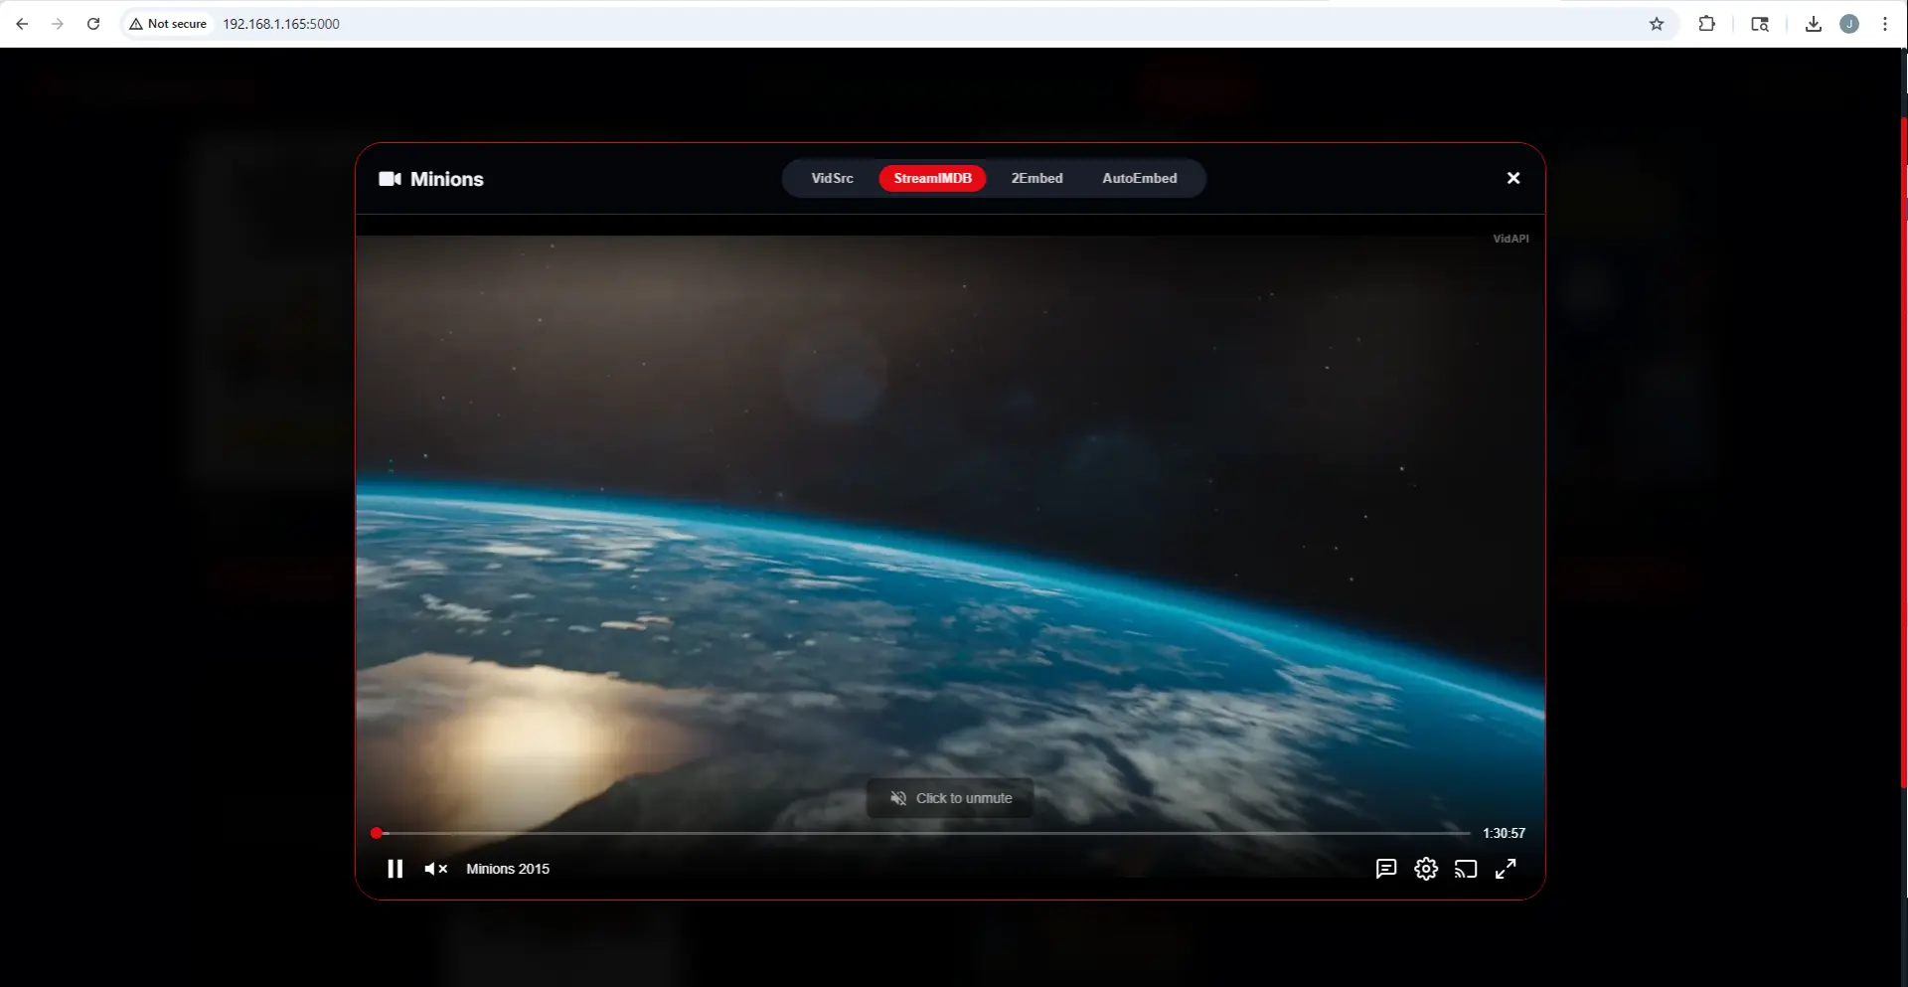Unmute using the speaker icon in player controls
The image size is (1908, 987).
(x=435, y=869)
